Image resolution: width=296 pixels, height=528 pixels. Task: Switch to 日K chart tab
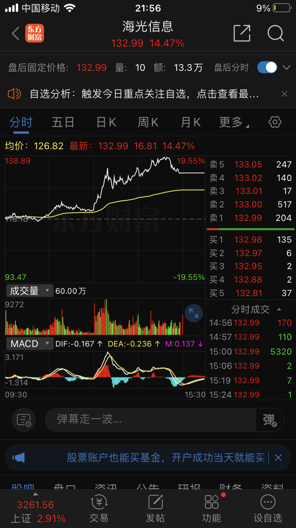click(106, 122)
